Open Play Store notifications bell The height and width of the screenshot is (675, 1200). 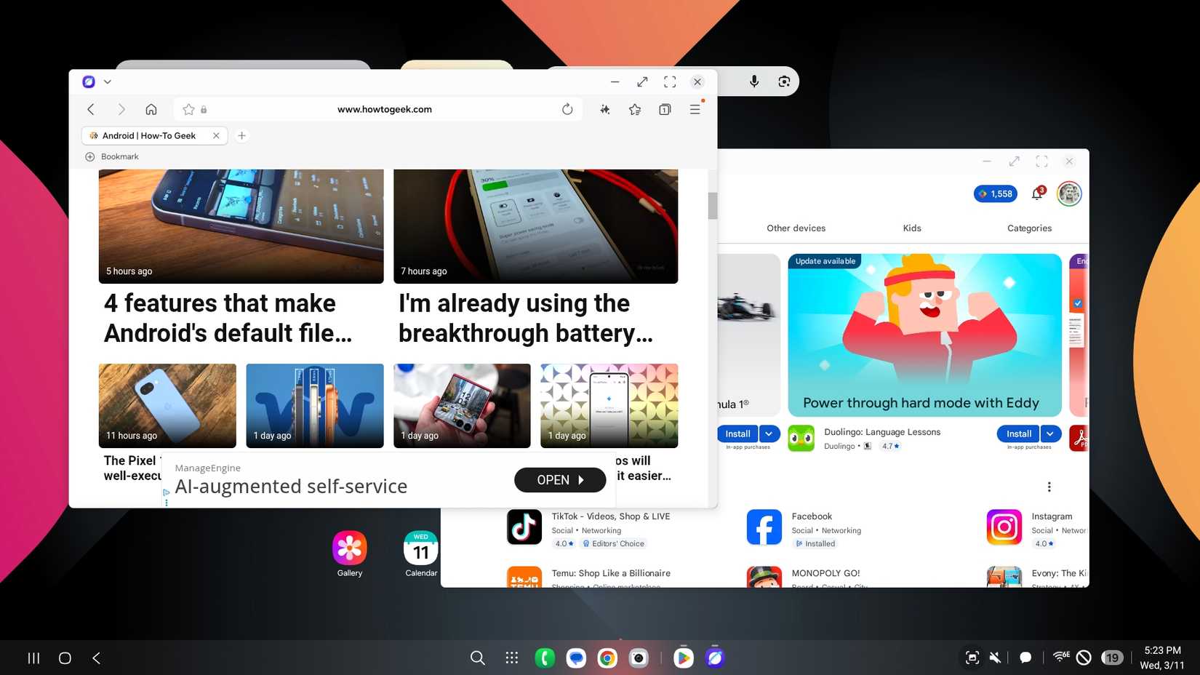pyautogui.click(x=1037, y=193)
